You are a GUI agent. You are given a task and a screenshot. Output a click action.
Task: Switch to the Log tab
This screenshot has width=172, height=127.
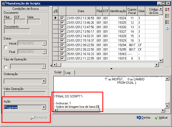click(68, 72)
